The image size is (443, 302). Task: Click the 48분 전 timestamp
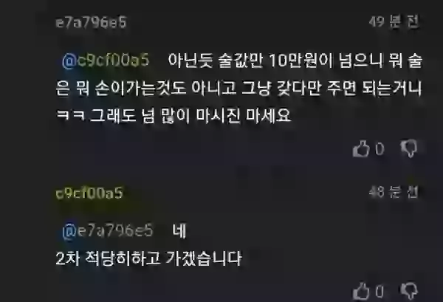pos(394,193)
